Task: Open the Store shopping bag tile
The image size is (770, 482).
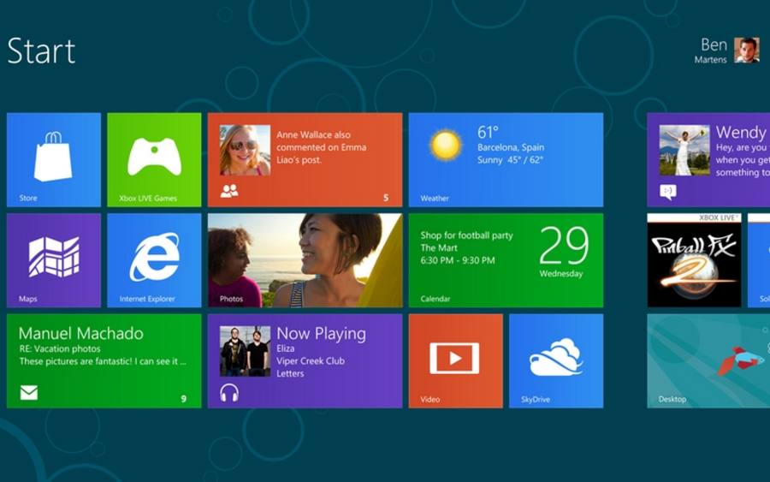Action: [54, 160]
